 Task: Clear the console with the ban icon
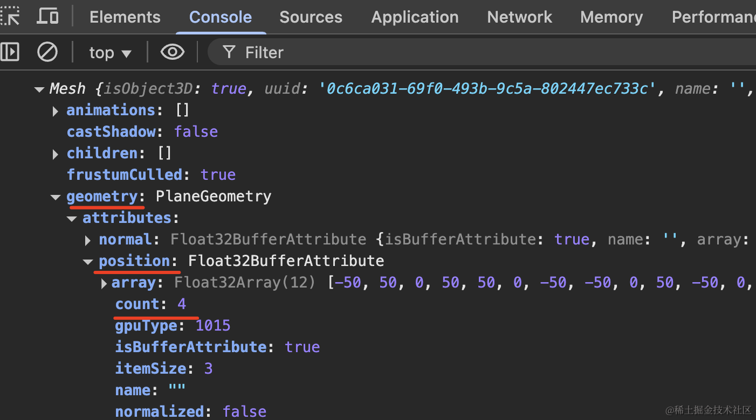pos(47,52)
